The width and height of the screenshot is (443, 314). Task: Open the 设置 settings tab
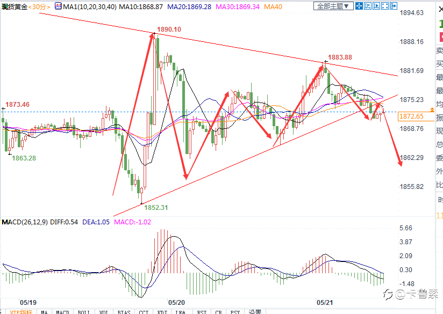[x=255, y=312]
